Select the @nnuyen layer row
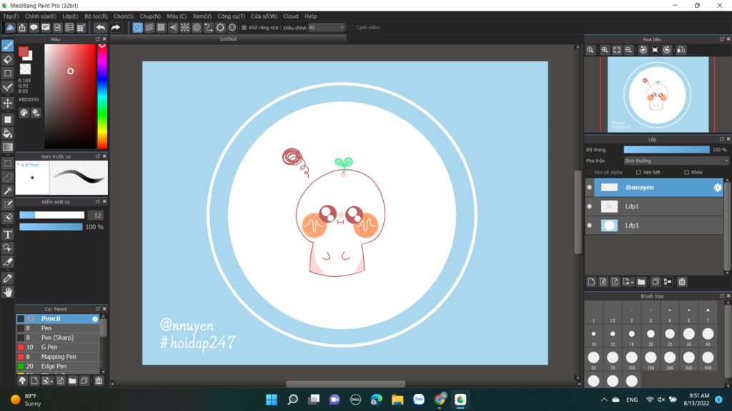 click(658, 188)
